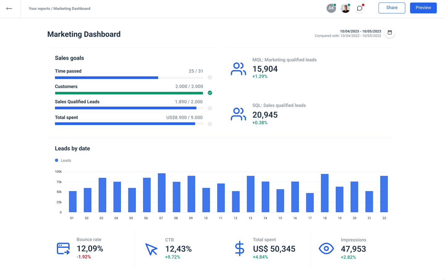
Task: Click the SQL sales qualified leads icon
Action: point(238,114)
